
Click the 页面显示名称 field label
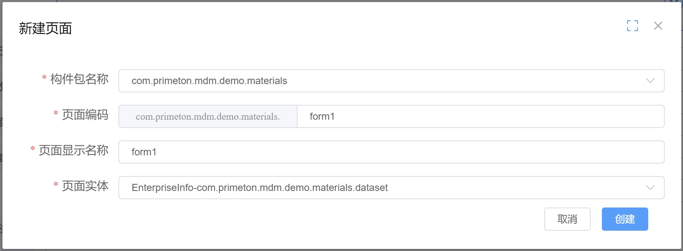pos(74,150)
